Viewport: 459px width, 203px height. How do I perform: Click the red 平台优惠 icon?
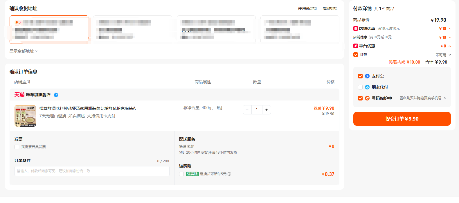coord(355,46)
